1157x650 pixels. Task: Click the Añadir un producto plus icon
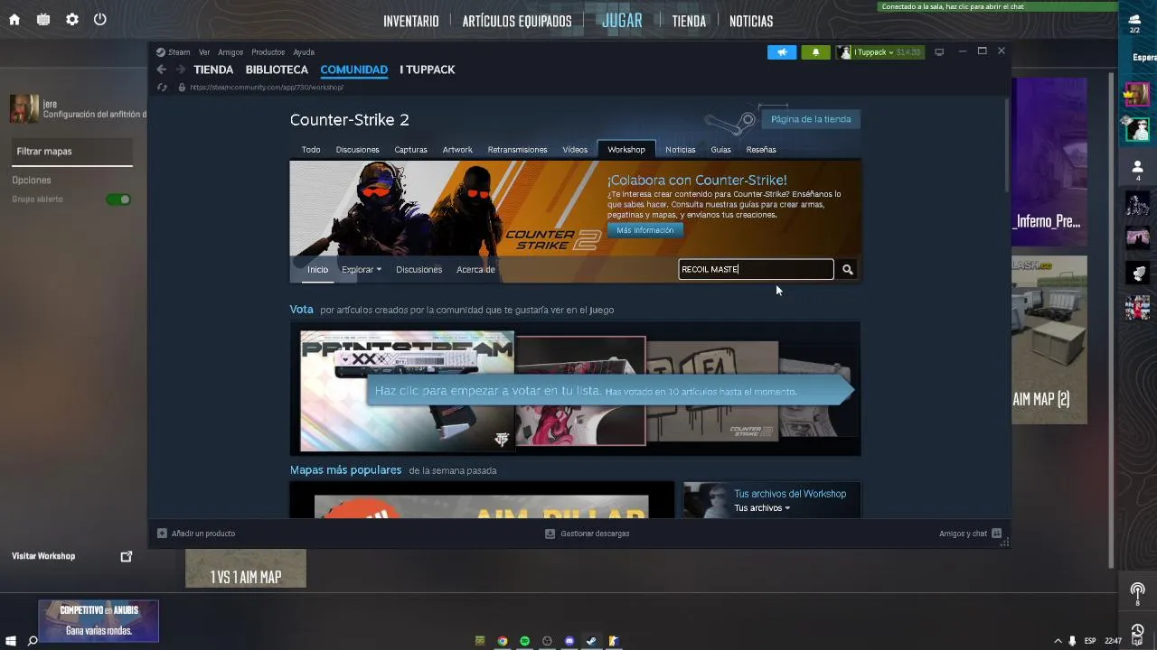pos(162,534)
